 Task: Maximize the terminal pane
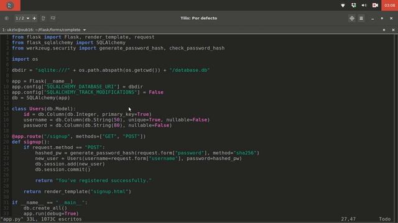[x=384, y=30]
